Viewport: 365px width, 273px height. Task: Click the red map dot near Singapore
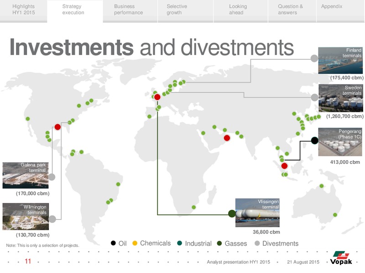[x=284, y=166]
